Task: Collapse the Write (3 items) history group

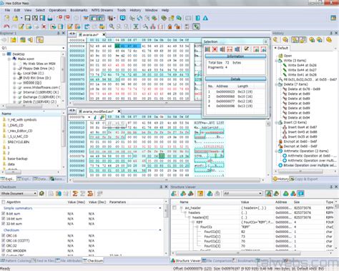Action: click(x=277, y=61)
